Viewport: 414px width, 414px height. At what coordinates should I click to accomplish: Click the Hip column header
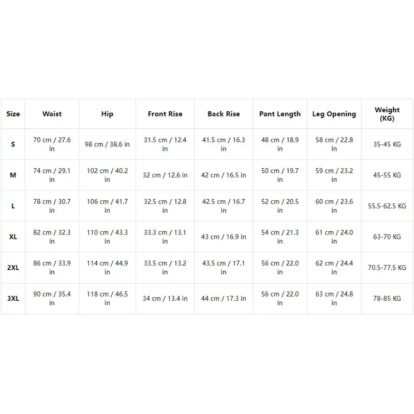[107, 114]
